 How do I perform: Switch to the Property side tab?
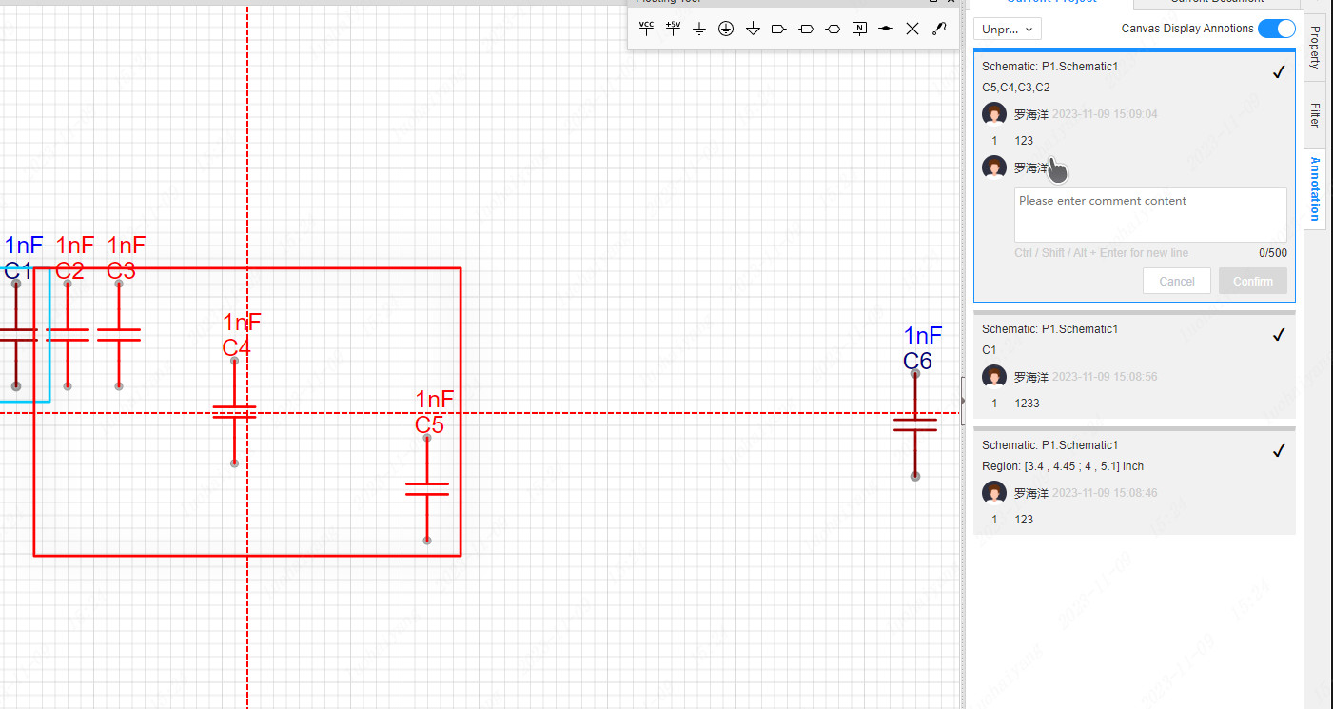coord(1314,47)
